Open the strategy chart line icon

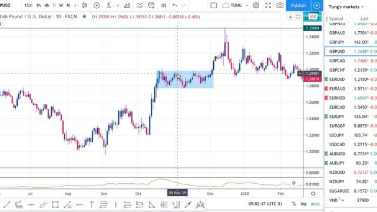click(x=139, y=5)
